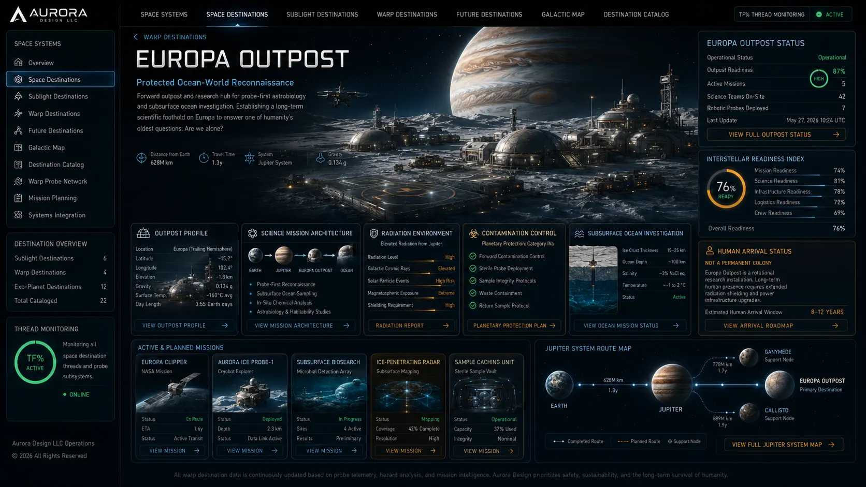This screenshot has width=866, height=487.
Task: Click the green Active status indicator dot
Action: 819,14
